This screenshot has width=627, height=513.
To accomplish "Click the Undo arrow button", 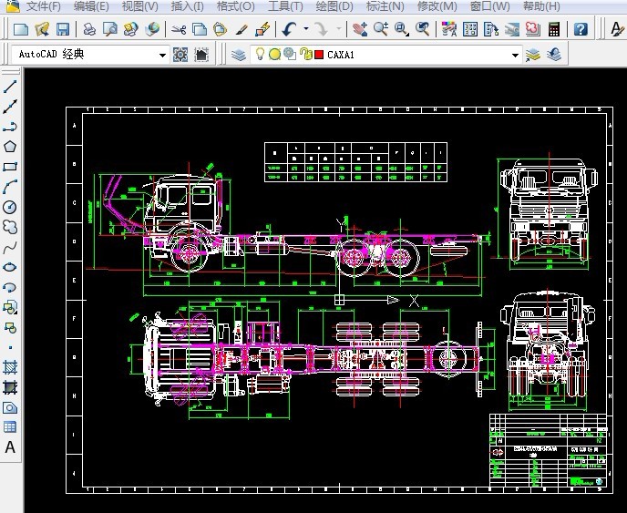I will [289, 29].
